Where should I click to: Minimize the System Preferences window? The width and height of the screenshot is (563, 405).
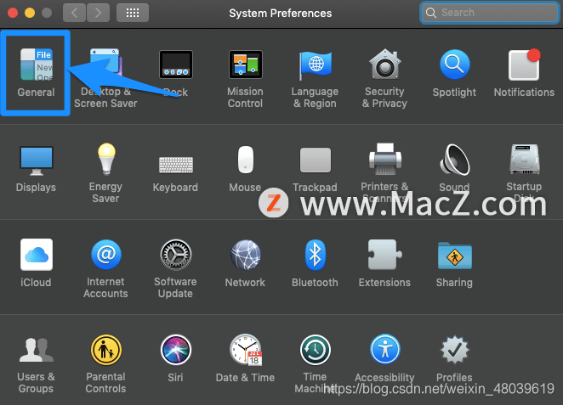point(30,13)
